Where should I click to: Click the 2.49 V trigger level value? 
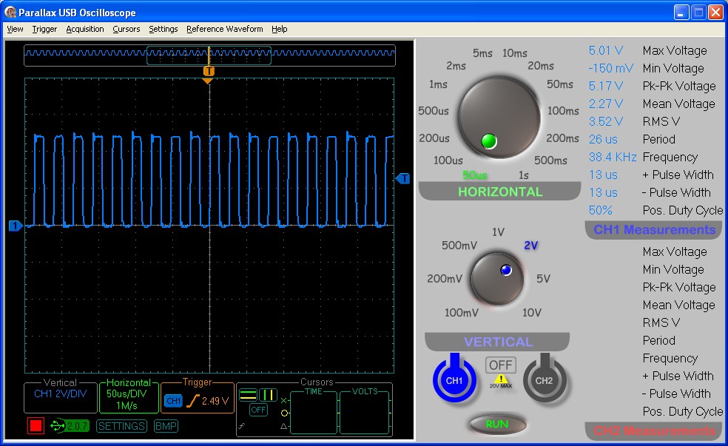click(x=215, y=401)
